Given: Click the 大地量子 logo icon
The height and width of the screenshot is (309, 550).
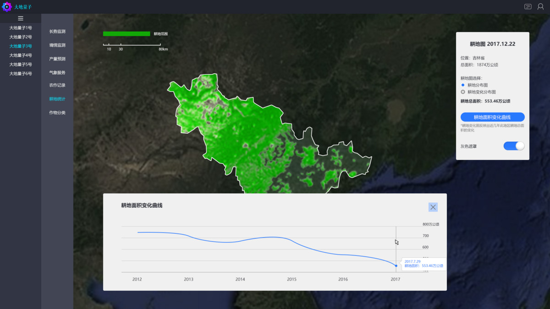Looking at the screenshot, I should pyautogui.click(x=6, y=7).
